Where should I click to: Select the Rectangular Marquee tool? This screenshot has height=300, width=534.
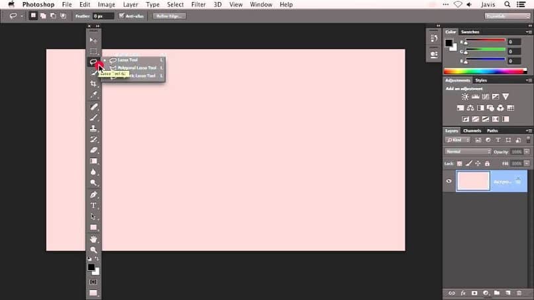pos(93,52)
